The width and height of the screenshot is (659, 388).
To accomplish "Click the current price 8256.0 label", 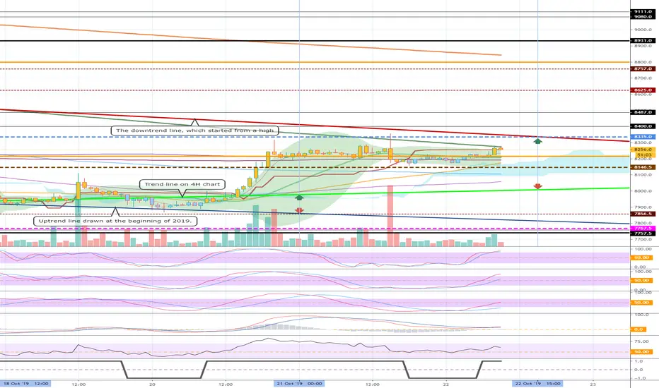I will coord(643,150).
